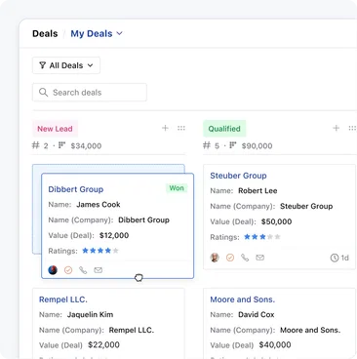Set star rating on Steuber Group card
Viewport: 357px width, 359px height.
[x=262, y=237]
